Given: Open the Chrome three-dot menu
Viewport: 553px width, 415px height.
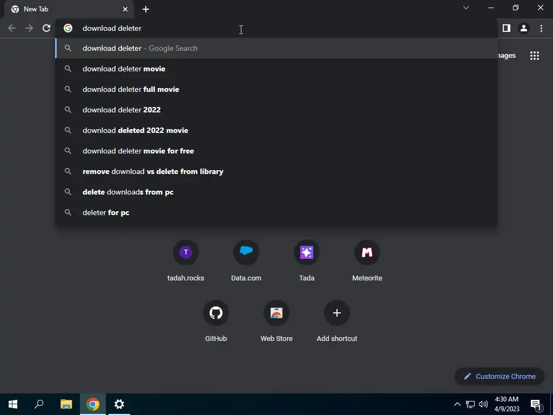Looking at the screenshot, I should pos(541,28).
